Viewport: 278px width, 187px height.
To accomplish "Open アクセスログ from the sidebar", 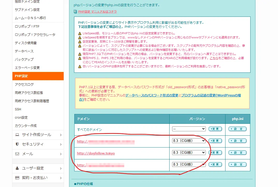I will pos(24,84).
